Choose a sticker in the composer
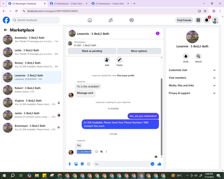 click(x=82, y=164)
